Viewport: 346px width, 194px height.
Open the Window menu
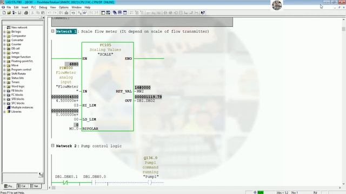click(x=76, y=7)
